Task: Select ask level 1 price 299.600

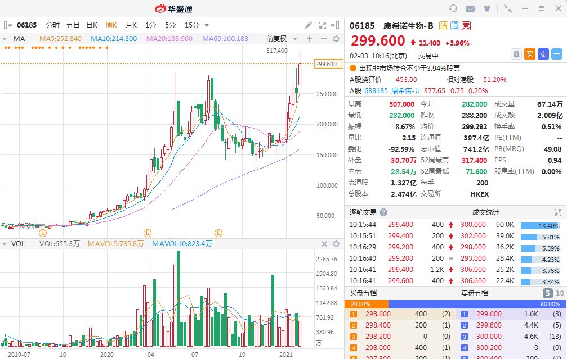Action: [489, 314]
